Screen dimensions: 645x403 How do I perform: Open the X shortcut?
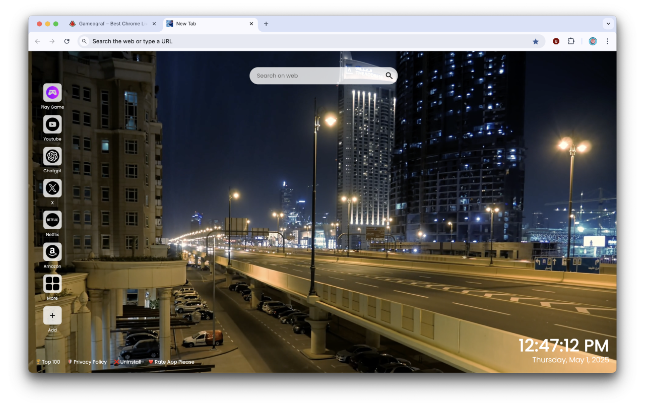[52, 188]
